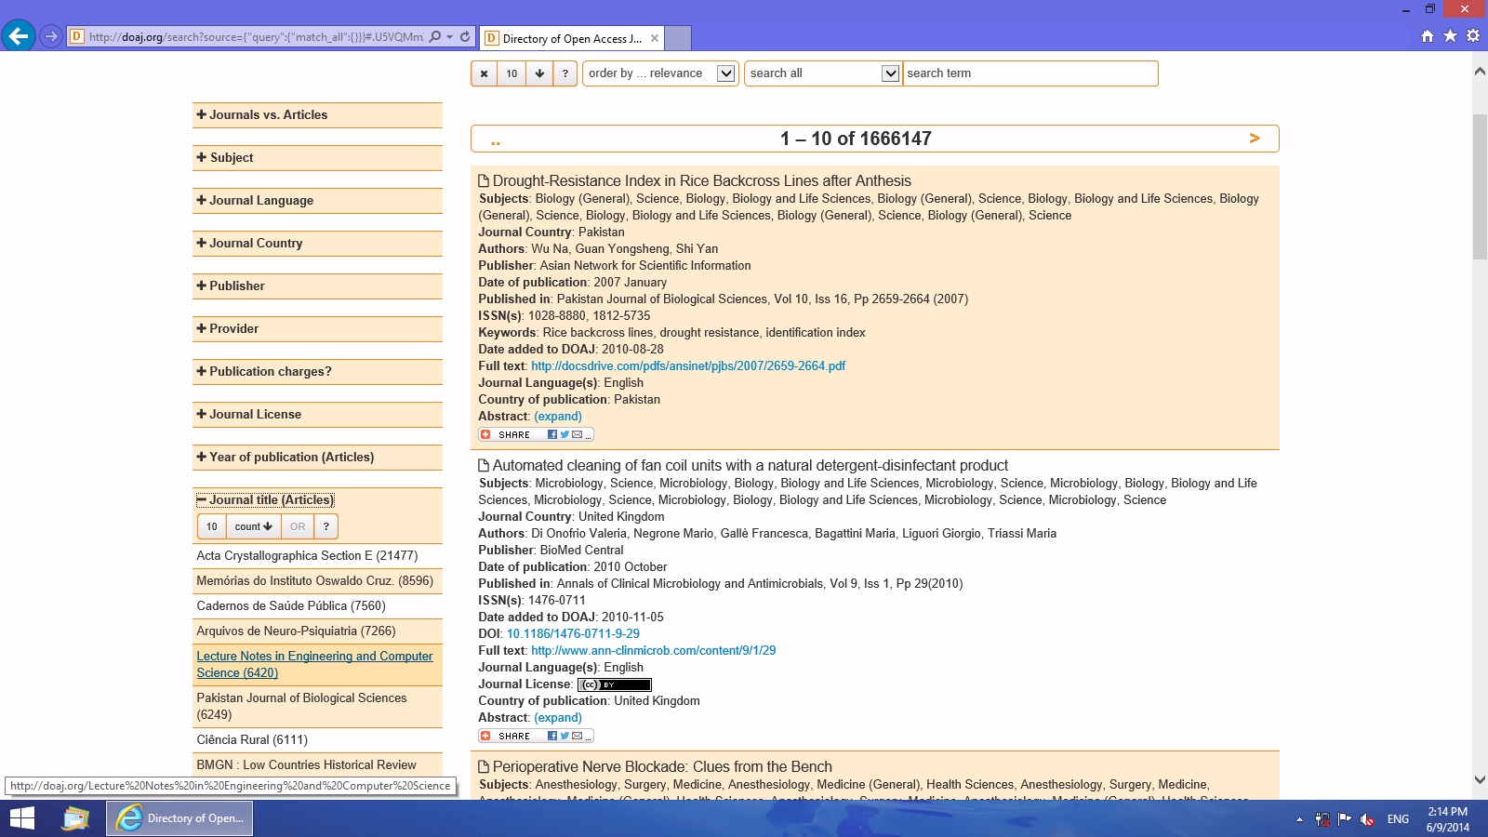The image size is (1488, 837).
Task: Click the Creative Commons BY license badge
Action: (x=614, y=684)
